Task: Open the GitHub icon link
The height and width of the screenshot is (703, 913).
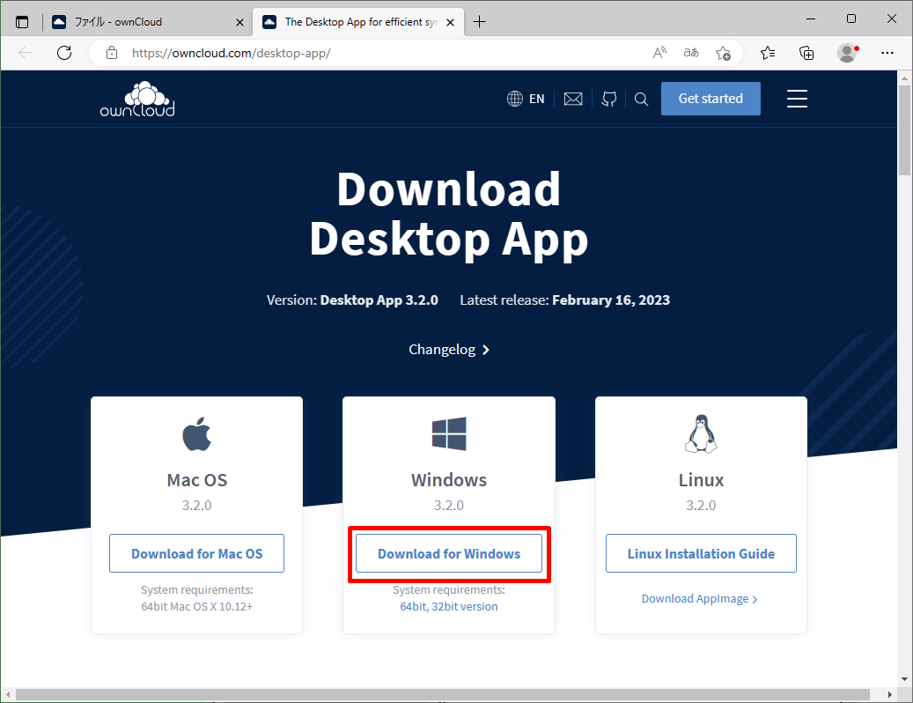Action: (608, 100)
